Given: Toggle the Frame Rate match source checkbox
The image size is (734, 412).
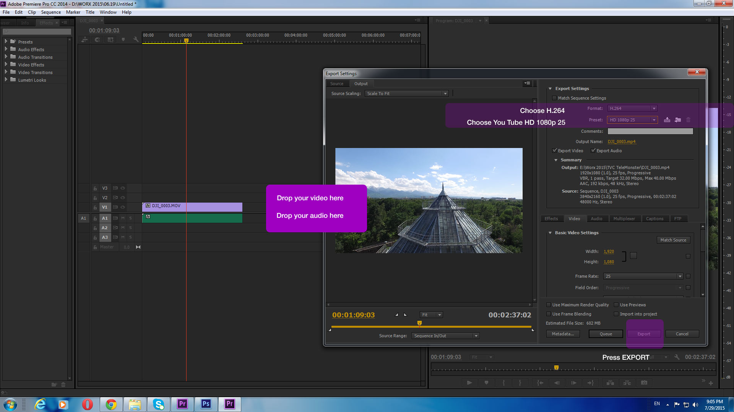Looking at the screenshot, I should [x=688, y=276].
